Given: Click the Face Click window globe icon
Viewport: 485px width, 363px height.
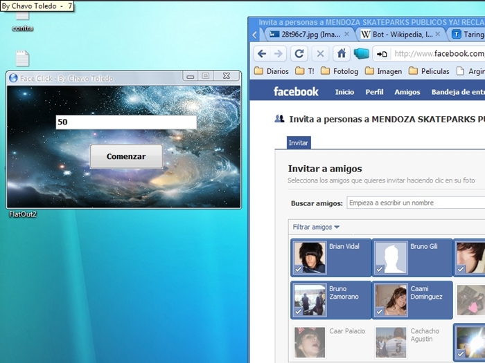Looking at the screenshot, I should [x=13, y=78].
